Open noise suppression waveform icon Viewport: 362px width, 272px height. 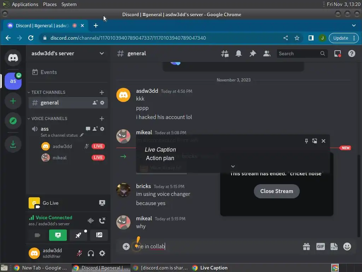click(91, 220)
